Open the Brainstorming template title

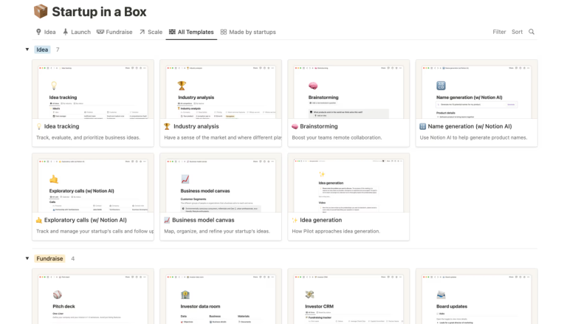coord(319,126)
